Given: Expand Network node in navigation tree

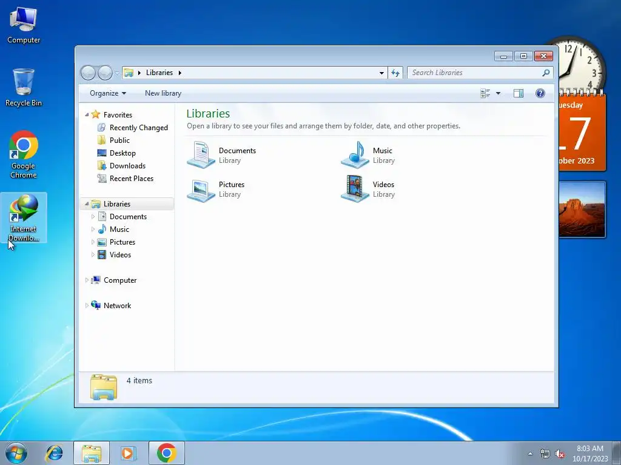Looking at the screenshot, I should coord(87,306).
